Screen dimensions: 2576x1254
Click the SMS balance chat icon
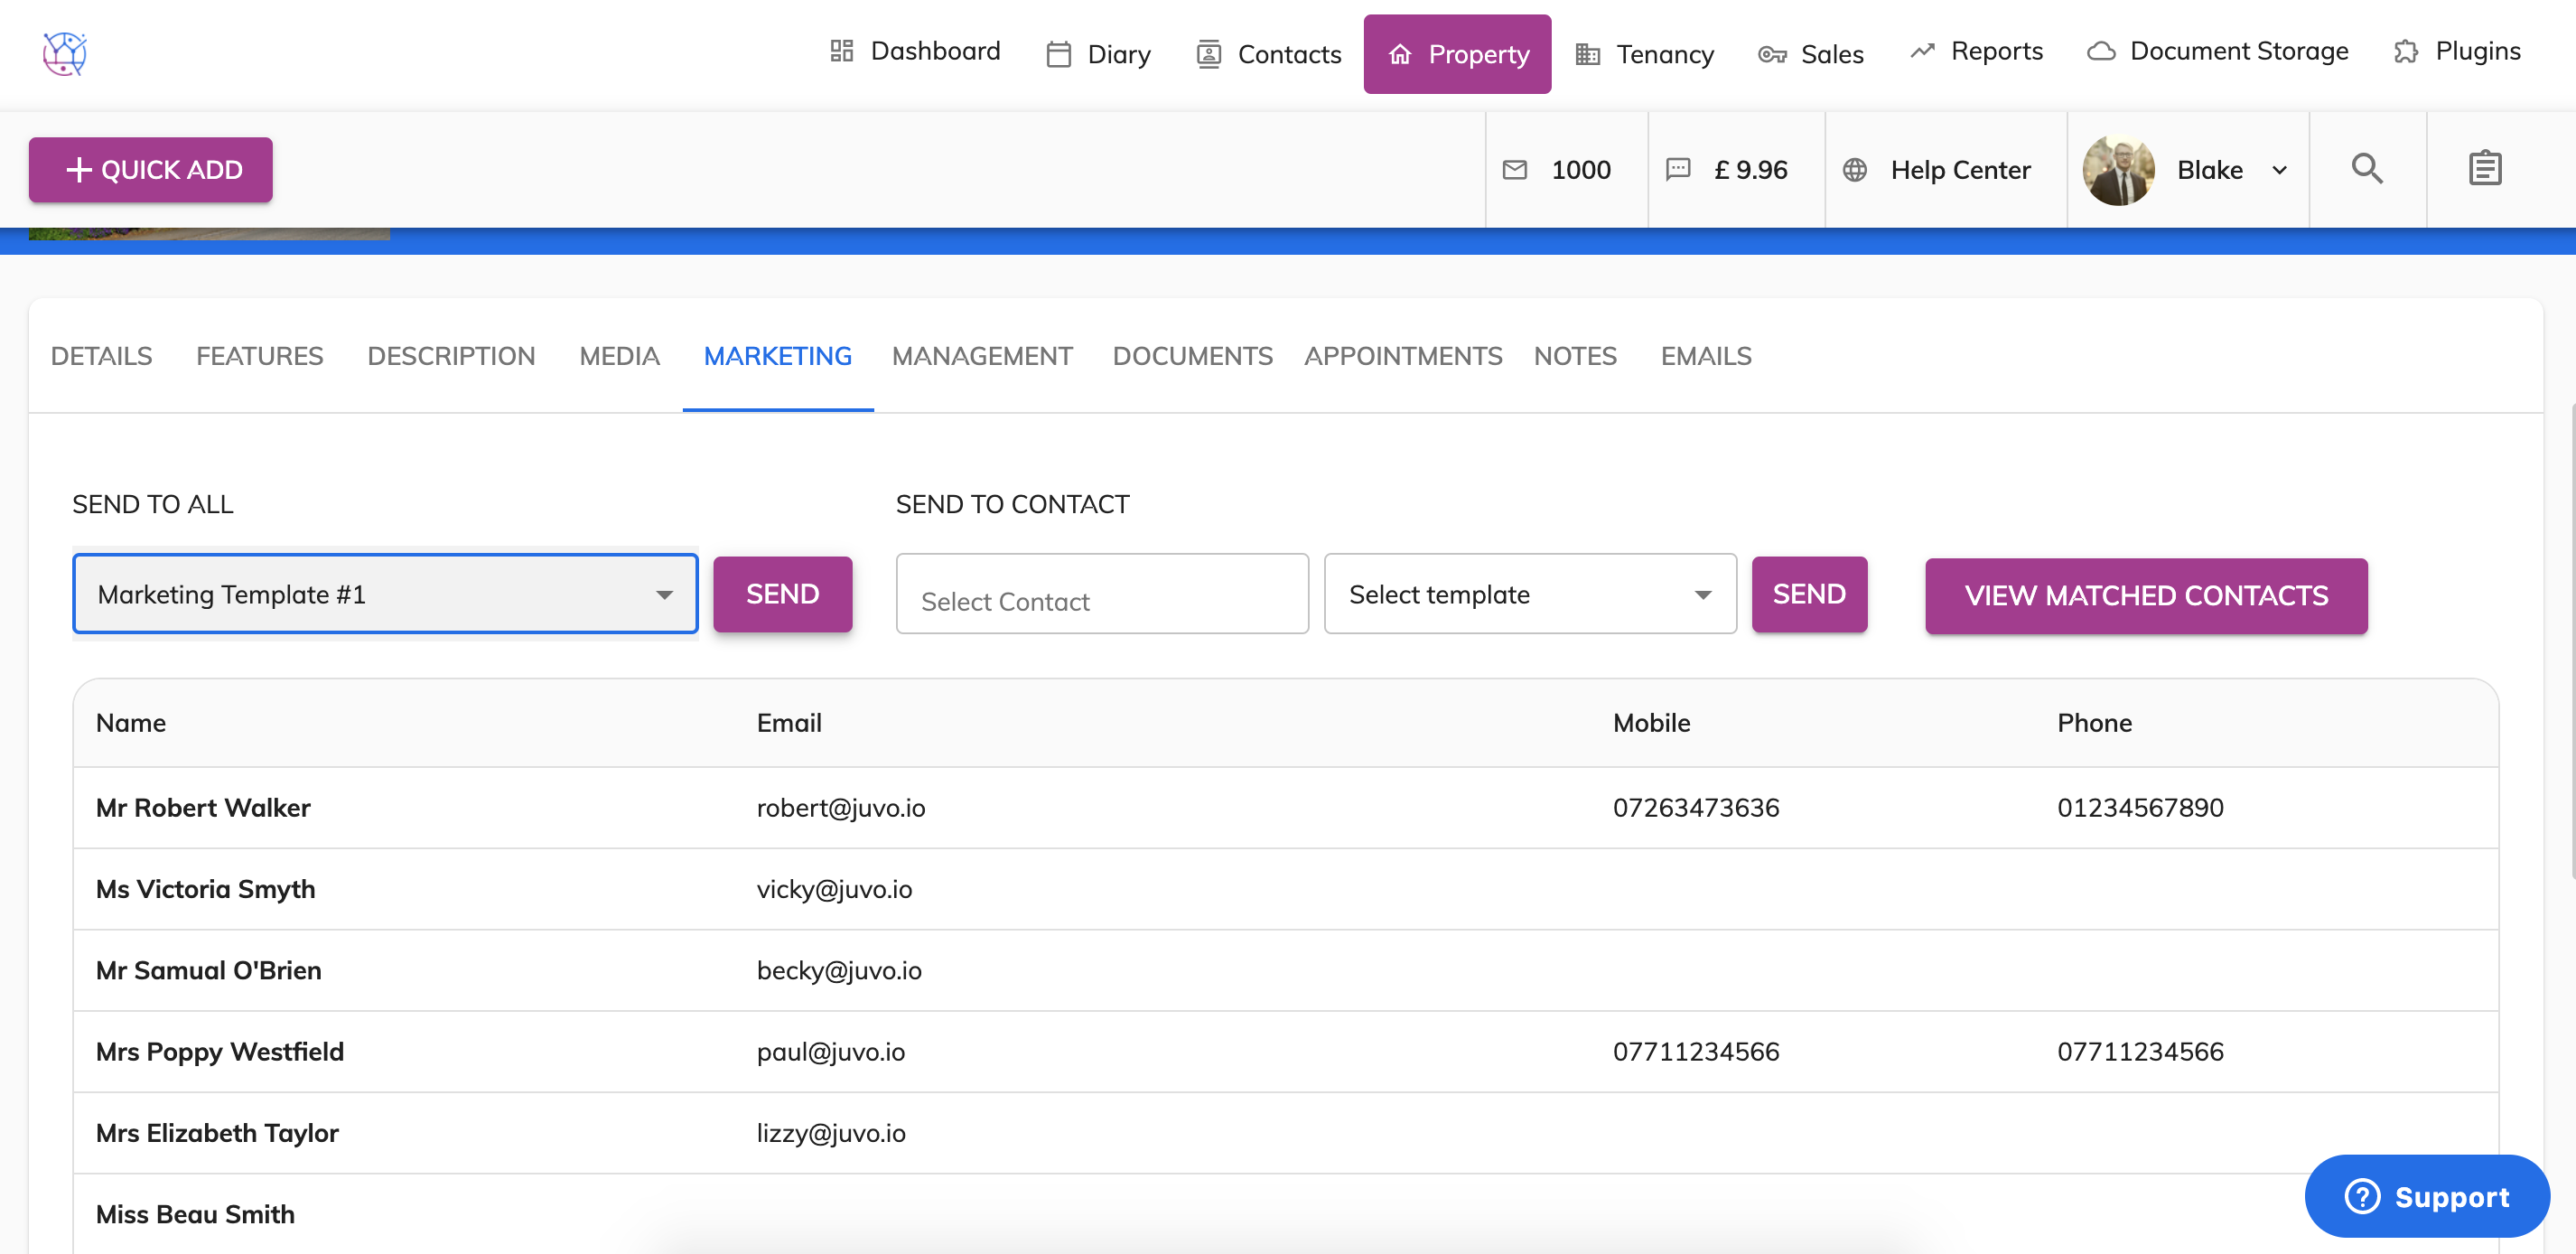coord(1678,169)
